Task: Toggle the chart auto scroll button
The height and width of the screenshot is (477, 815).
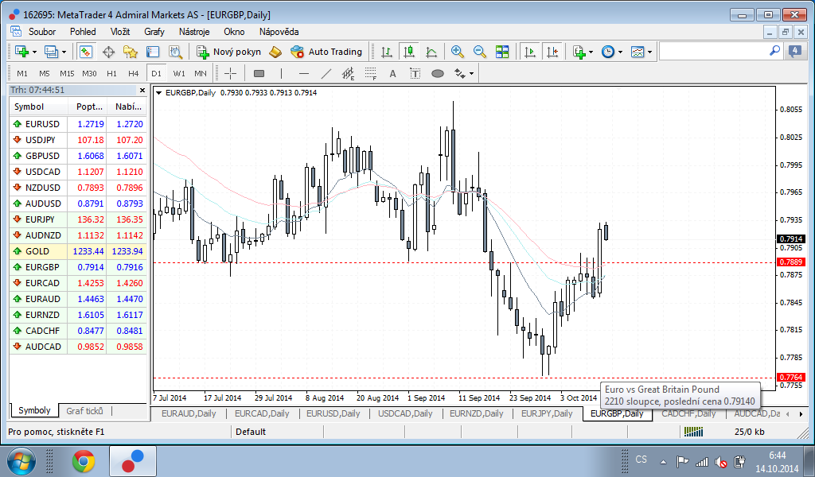Action: click(529, 52)
